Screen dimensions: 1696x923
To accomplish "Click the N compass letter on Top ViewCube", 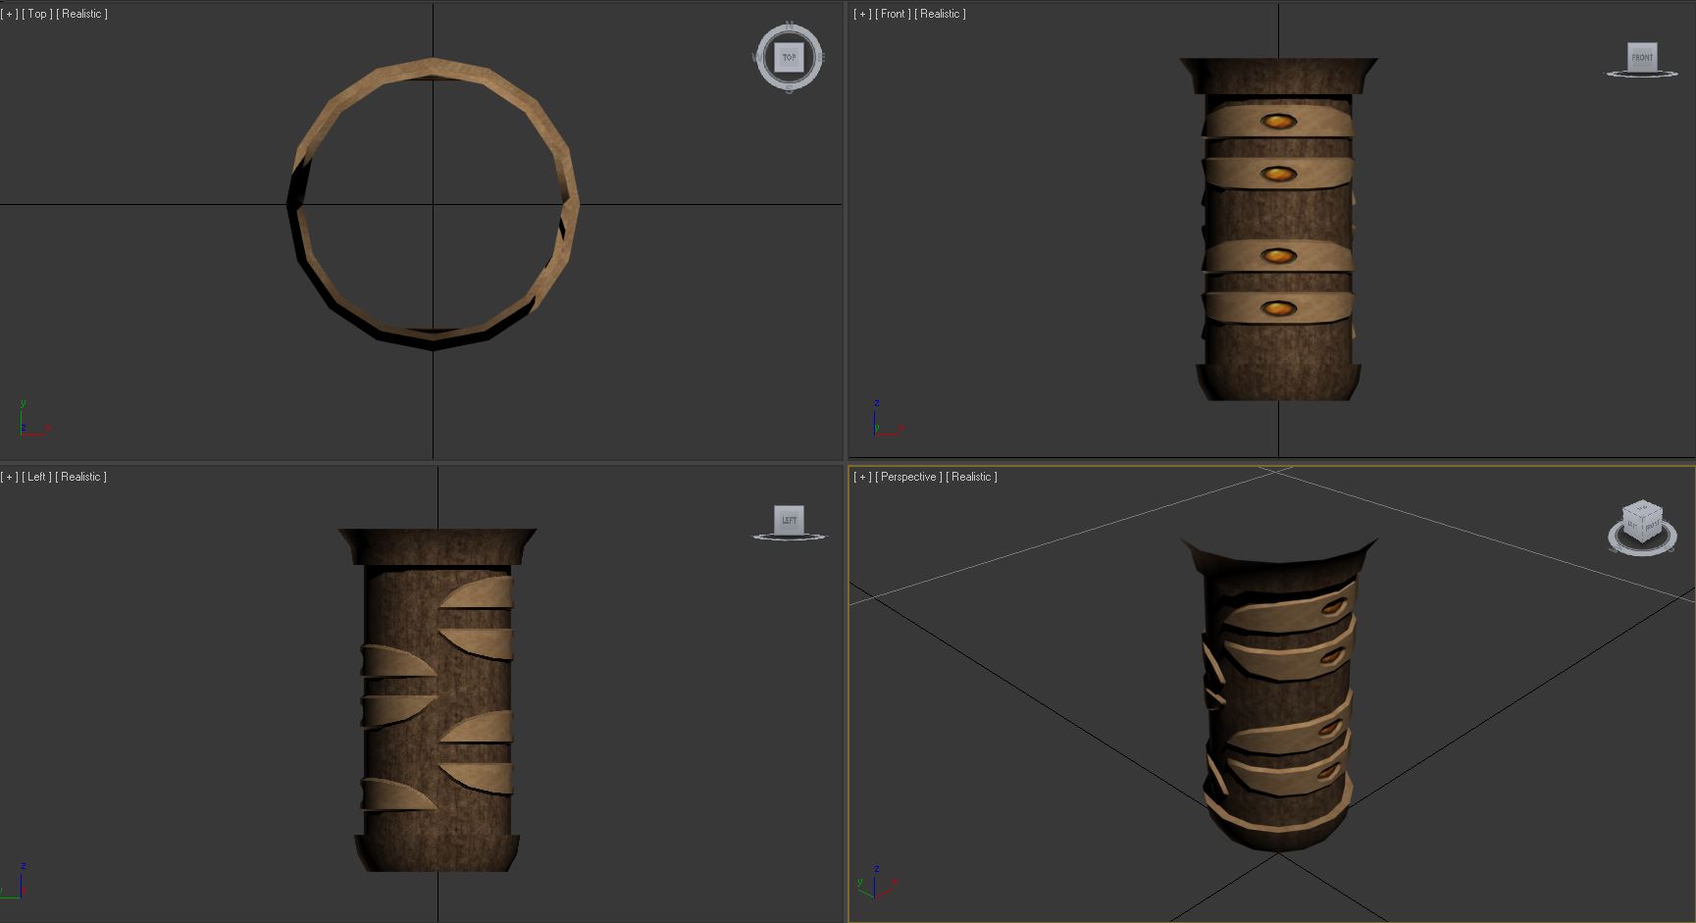I will [790, 26].
